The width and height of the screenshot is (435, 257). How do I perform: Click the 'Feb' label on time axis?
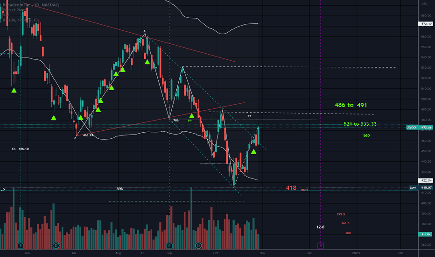click(x=400, y=253)
